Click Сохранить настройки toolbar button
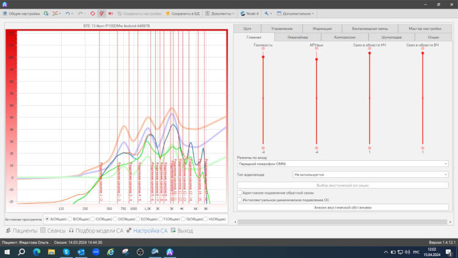 coord(139,13)
